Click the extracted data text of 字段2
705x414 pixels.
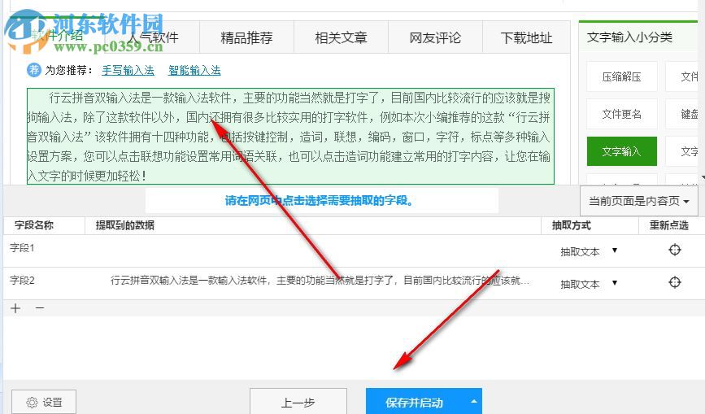pyautogui.click(x=320, y=281)
